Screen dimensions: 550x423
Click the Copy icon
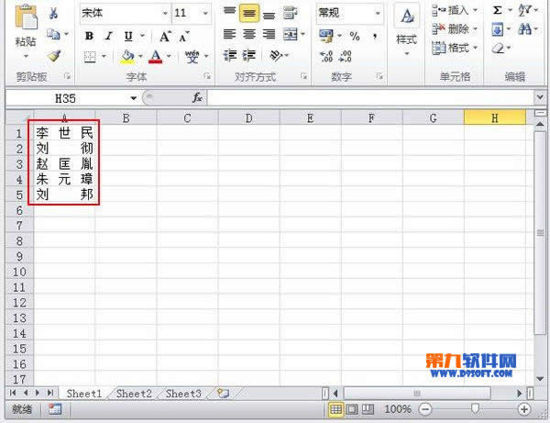pyautogui.click(x=53, y=34)
